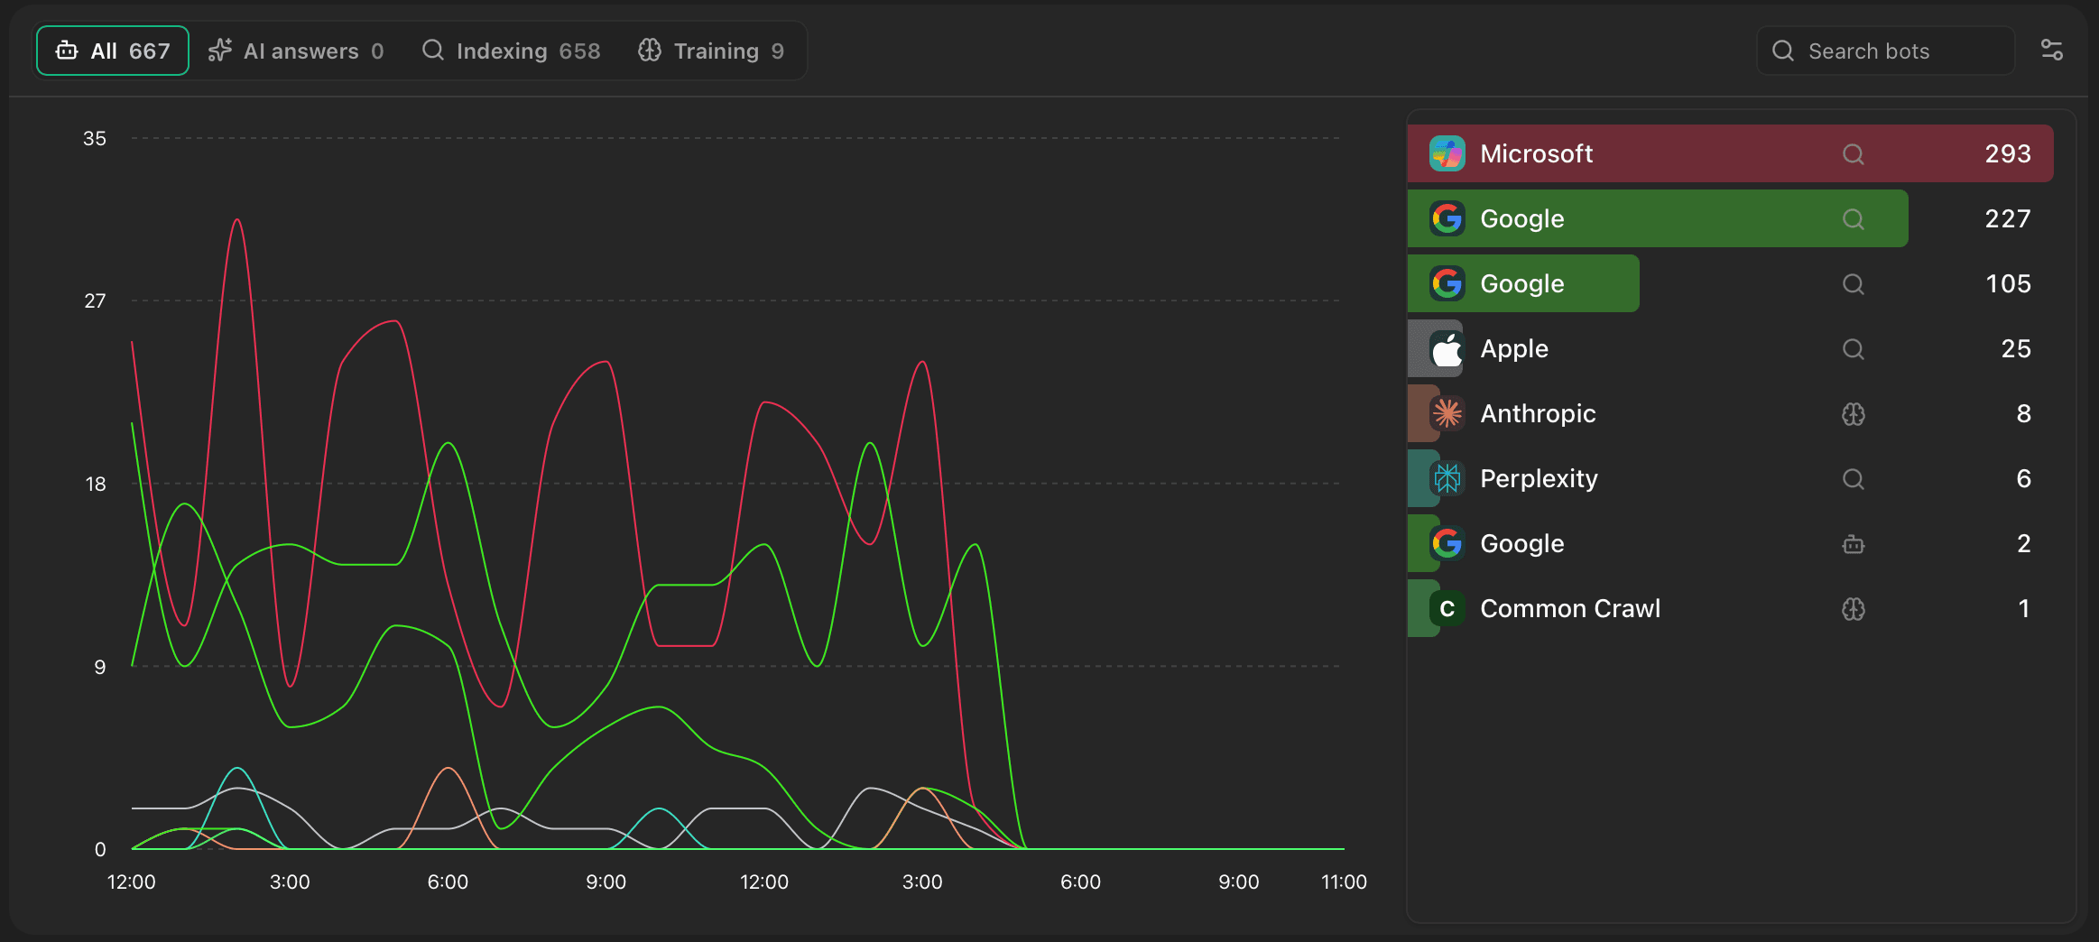
Task: Select the Common Crawl row label
Action: [x=1570, y=608]
